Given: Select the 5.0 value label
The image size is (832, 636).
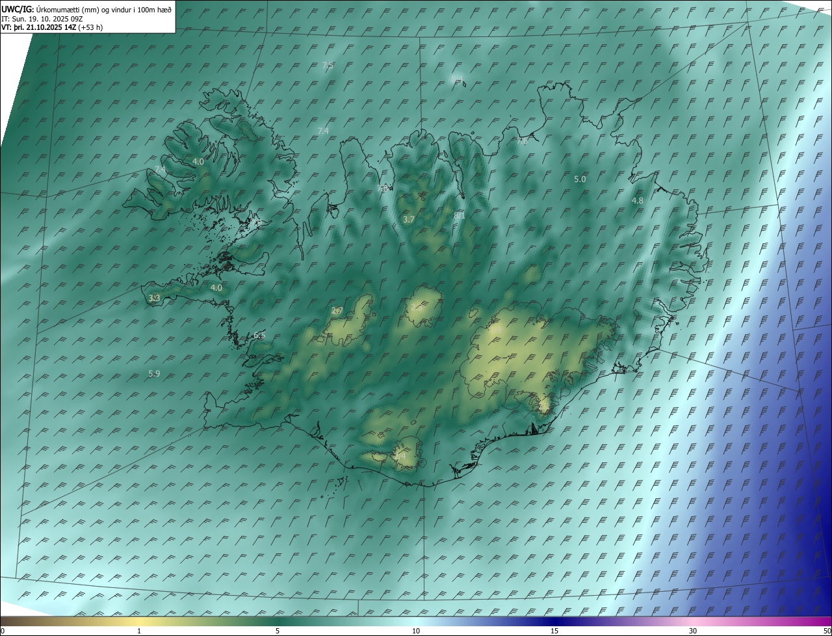Looking at the screenshot, I should [x=580, y=179].
